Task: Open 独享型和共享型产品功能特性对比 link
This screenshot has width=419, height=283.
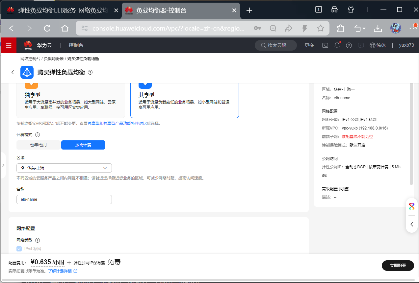Action: coord(117,124)
